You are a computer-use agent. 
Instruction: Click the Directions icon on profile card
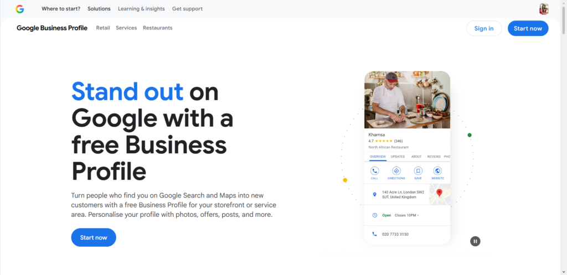(x=396, y=172)
